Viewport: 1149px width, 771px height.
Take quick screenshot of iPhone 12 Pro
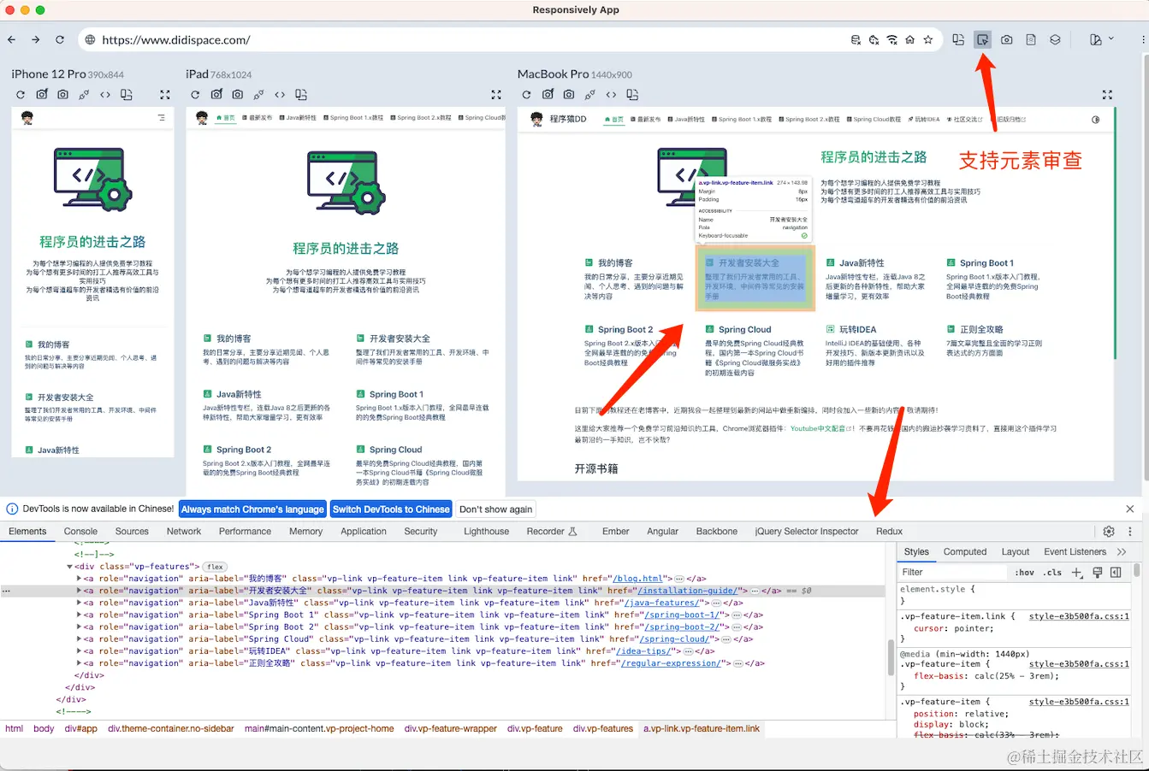[42, 95]
